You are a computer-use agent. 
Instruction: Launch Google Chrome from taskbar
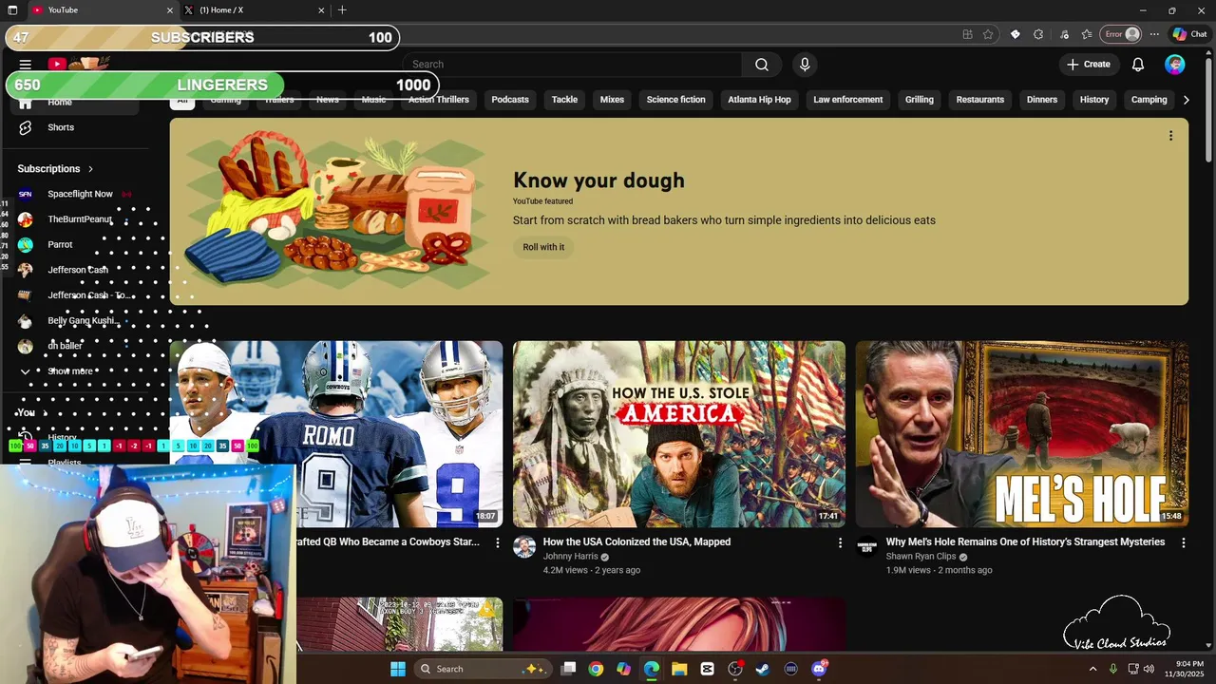click(596, 669)
